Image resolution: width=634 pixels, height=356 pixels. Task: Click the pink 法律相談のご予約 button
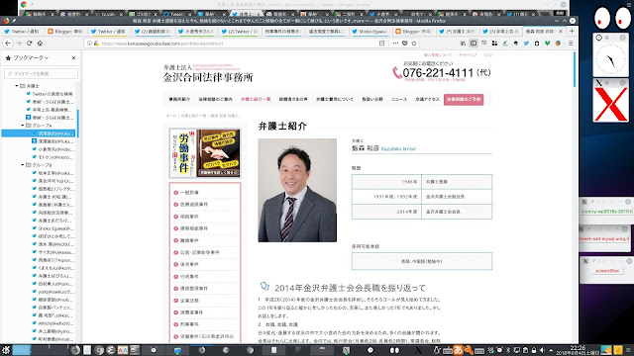coord(464,99)
